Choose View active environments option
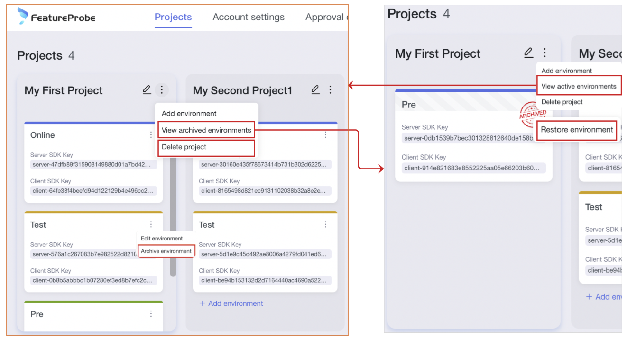Screen dimensions: 627x338 579,86
